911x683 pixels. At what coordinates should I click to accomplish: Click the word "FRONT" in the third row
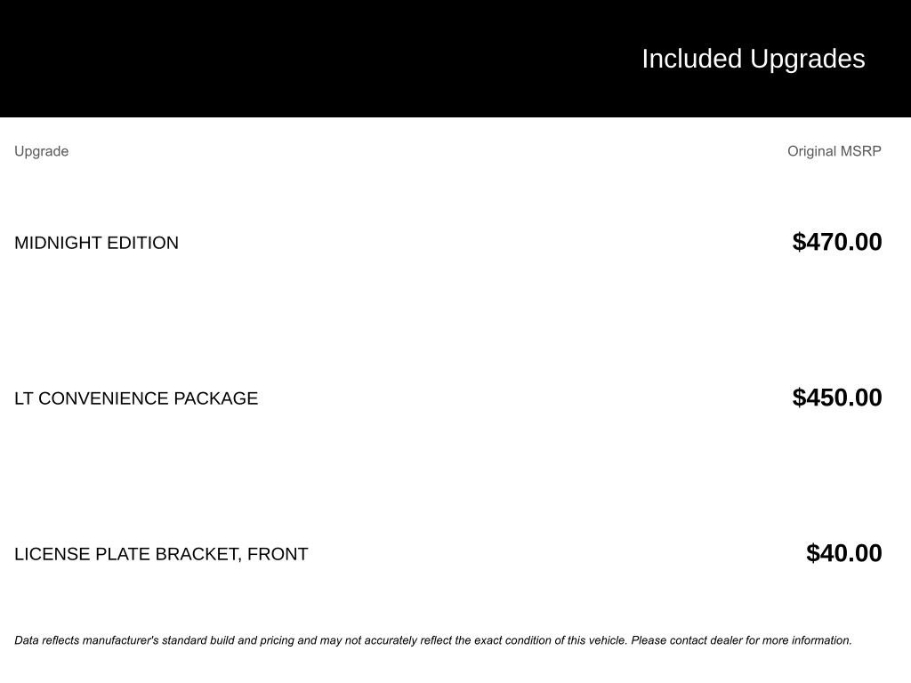[278, 554]
